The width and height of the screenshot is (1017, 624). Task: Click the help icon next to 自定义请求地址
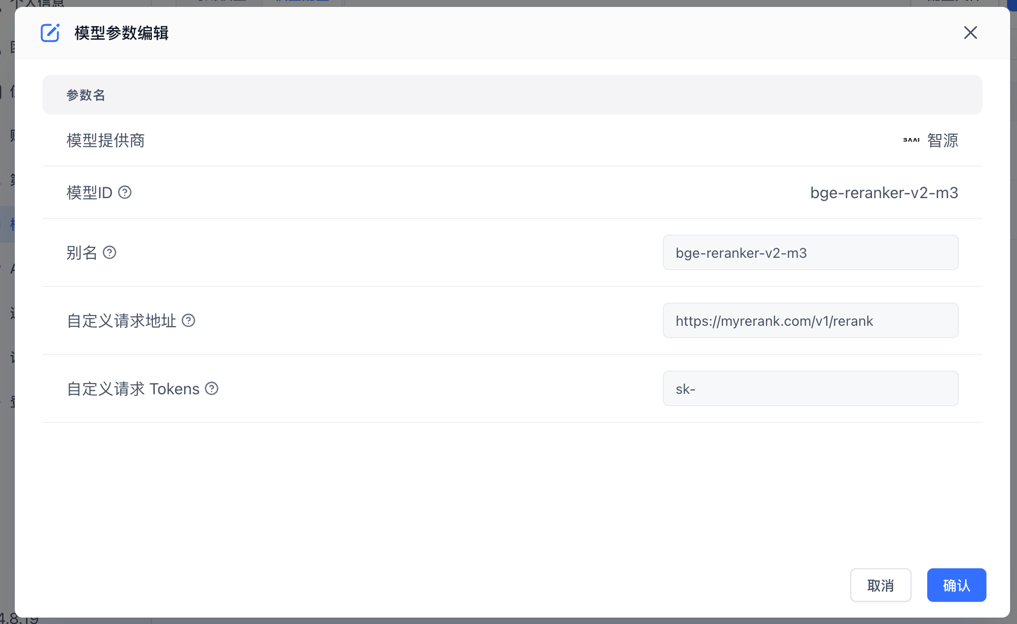click(x=188, y=320)
